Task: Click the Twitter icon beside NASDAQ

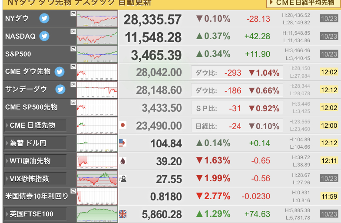Action: [44, 36]
